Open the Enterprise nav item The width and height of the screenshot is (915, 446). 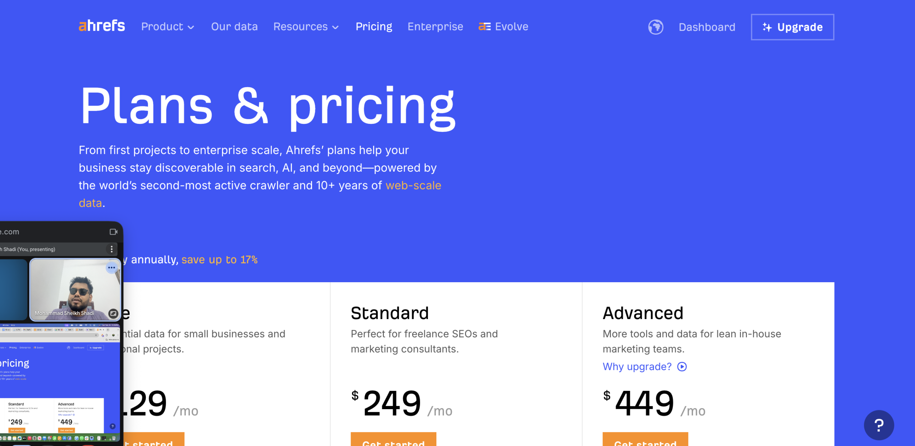tap(435, 27)
